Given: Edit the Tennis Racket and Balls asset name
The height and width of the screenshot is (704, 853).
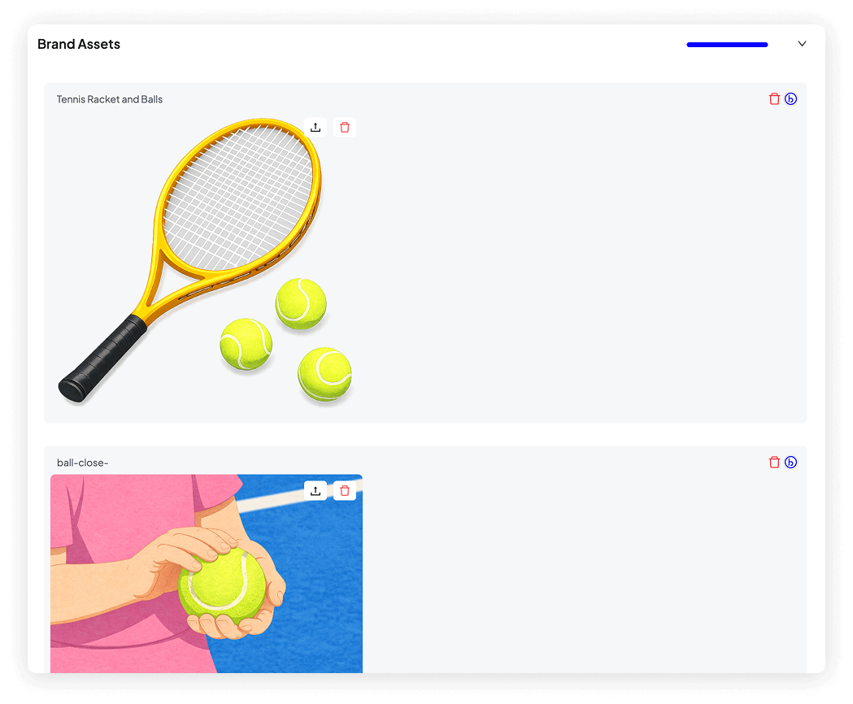Looking at the screenshot, I should 110,99.
